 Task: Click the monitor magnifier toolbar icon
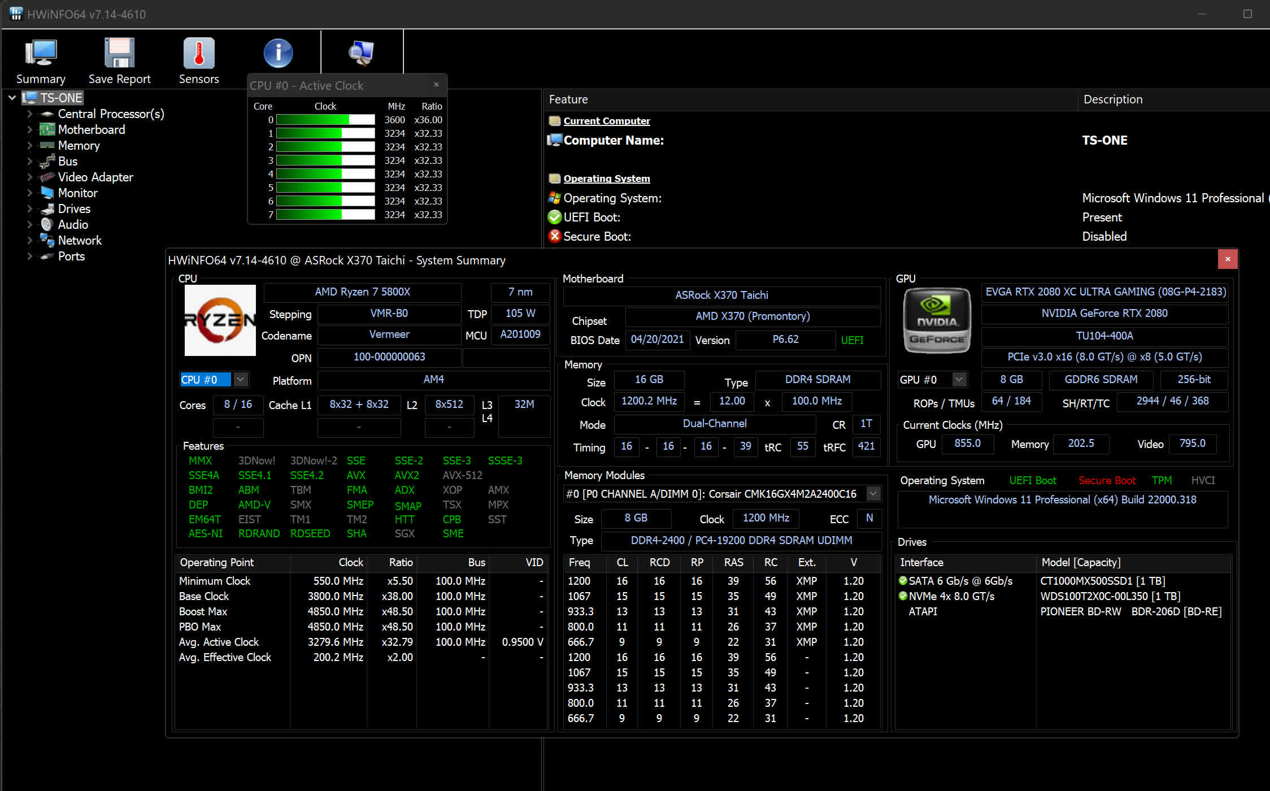361,53
